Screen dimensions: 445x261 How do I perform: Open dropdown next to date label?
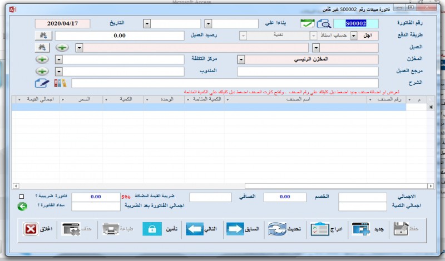(x=147, y=23)
